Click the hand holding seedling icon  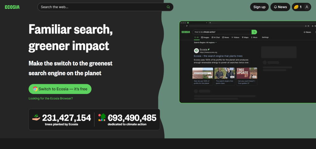click(x=36, y=118)
